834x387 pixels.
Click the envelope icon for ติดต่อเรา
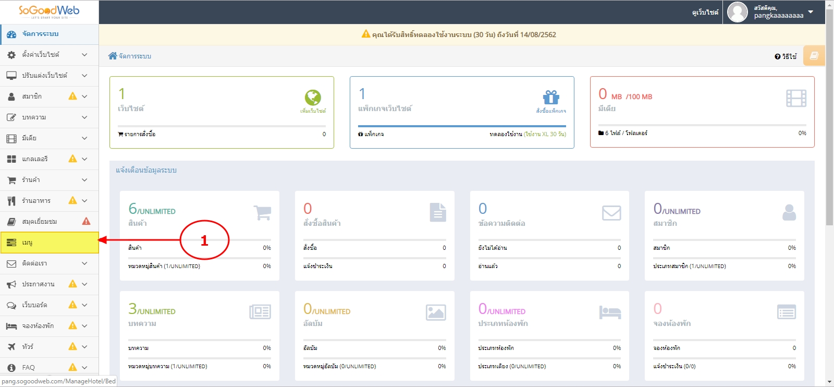point(11,263)
